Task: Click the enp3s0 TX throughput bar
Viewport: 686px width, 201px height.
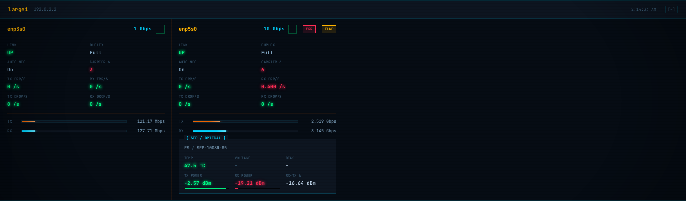Action: click(74, 121)
